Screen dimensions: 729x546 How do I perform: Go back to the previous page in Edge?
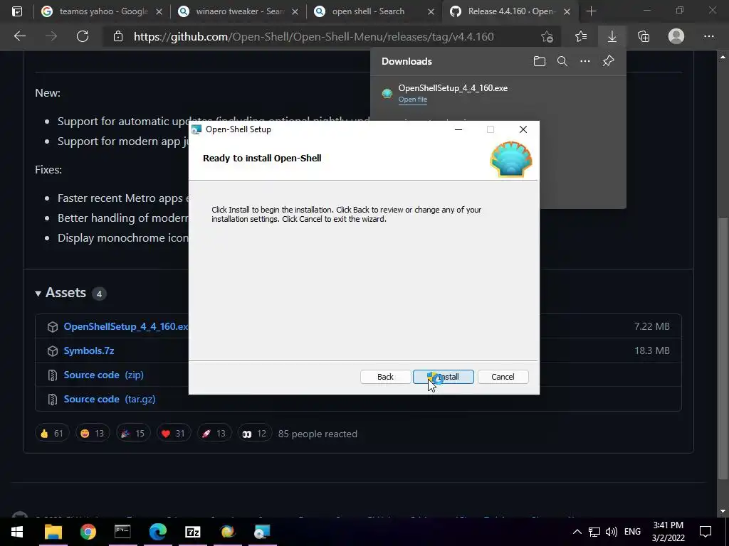(x=19, y=36)
